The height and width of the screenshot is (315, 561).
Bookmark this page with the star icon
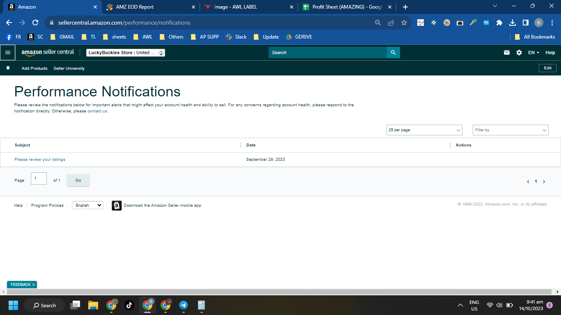click(404, 23)
